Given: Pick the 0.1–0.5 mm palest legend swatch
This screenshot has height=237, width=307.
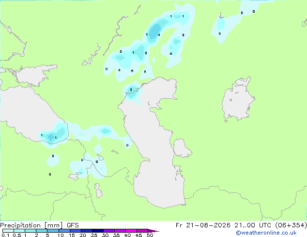Looking at the screenshot, I should click(8, 231).
